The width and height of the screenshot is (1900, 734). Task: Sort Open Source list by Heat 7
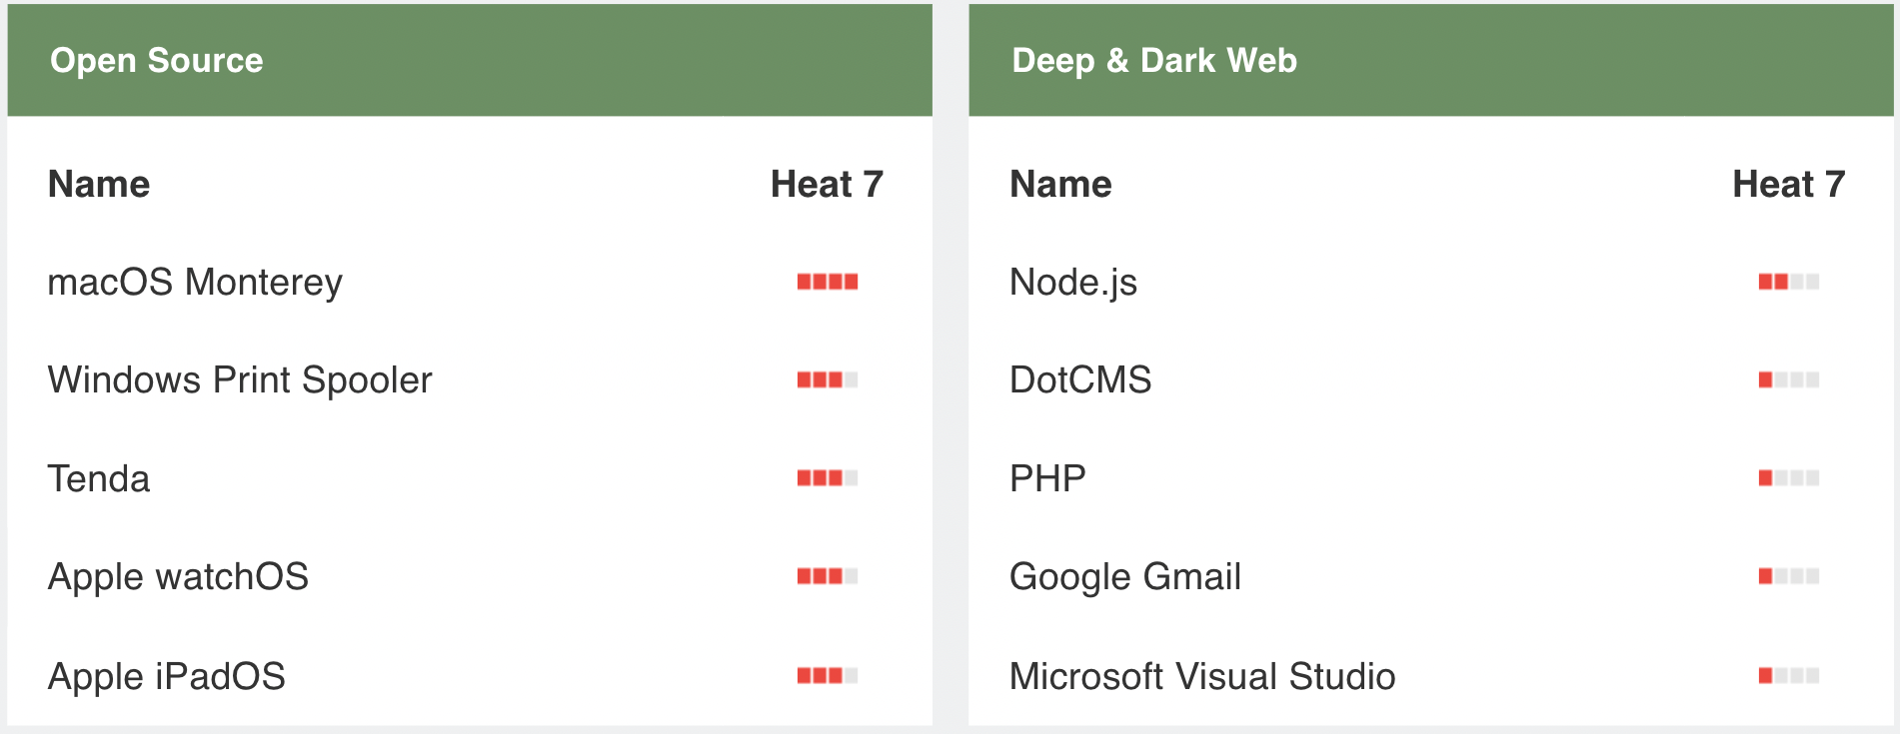[x=827, y=184]
